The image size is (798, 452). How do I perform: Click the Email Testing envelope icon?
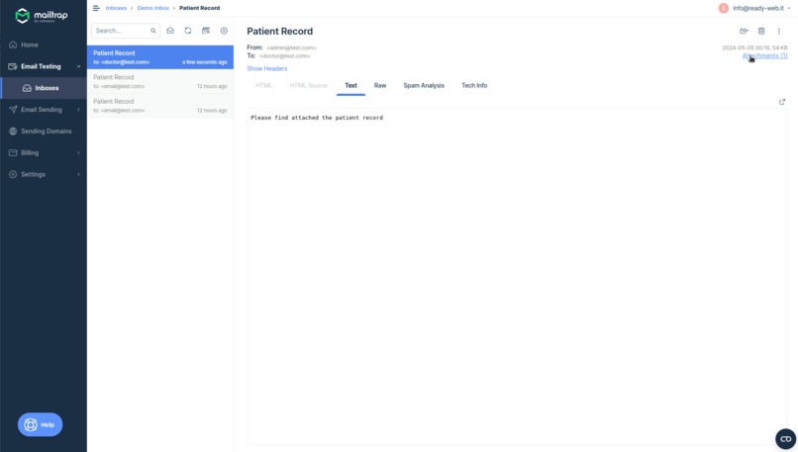tap(13, 66)
